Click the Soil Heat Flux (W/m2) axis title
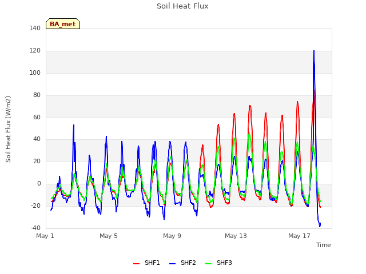The width and height of the screenshot is (366, 274). tap(8, 129)
